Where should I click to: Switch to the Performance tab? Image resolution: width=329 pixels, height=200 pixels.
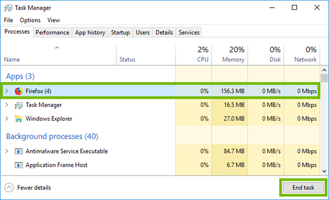[x=53, y=32]
